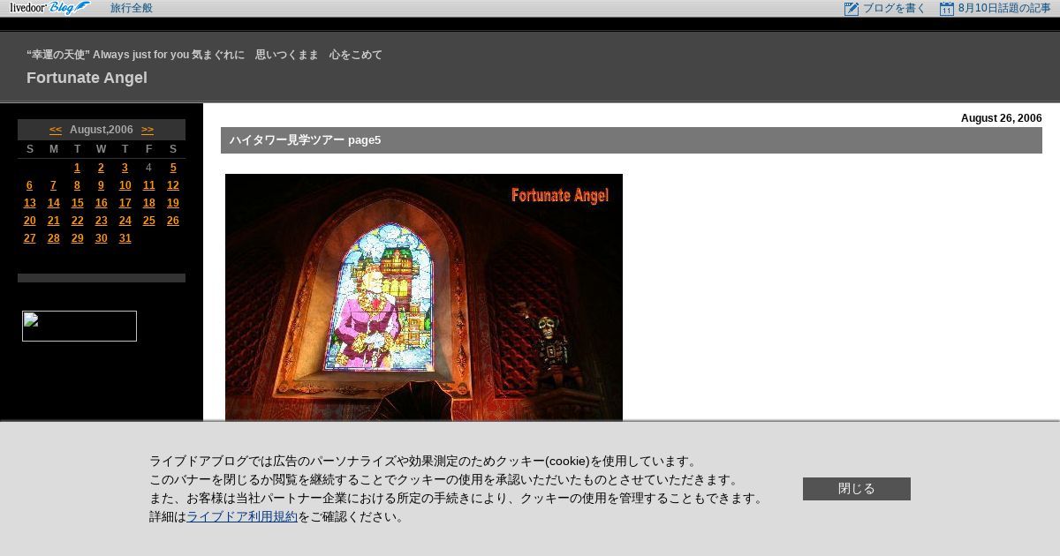1060x556 pixels.
Task: Select calendar date 31
Action: coord(125,238)
